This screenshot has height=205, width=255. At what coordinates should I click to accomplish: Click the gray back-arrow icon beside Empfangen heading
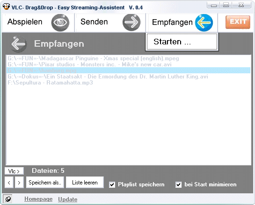pos(18,44)
